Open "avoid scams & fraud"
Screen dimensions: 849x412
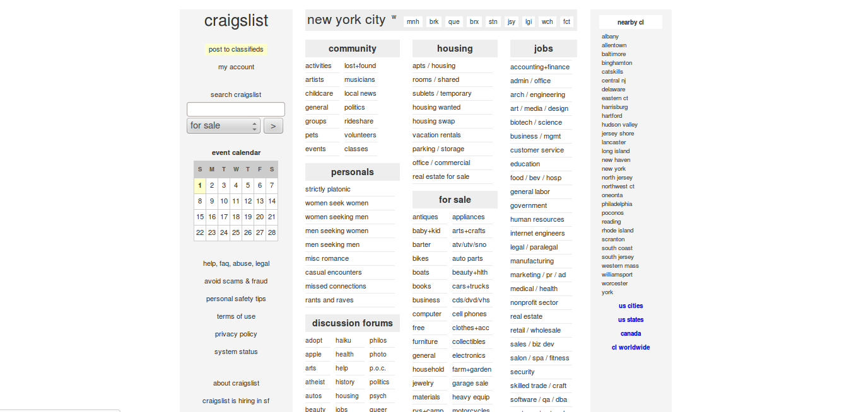click(236, 281)
